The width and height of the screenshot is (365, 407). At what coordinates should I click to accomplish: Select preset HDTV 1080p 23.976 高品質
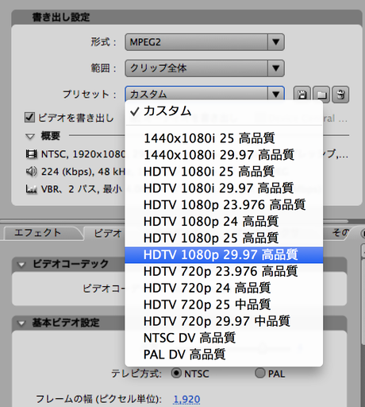(224, 205)
